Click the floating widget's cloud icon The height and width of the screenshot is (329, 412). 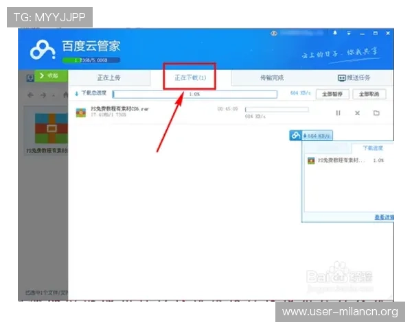295,136
